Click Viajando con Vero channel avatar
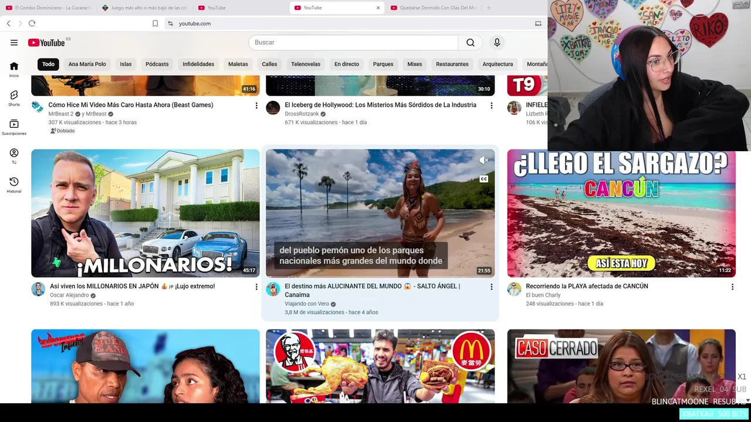This screenshot has width=751, height=422. click(x=273, y=289)
